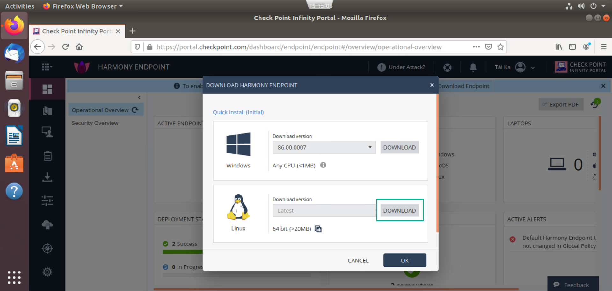The width and height of the screenshot is (612, 291).
Task: Click the cloud deployment icon in sidebar
Action: pyautogui.click(x=47, y=224)
